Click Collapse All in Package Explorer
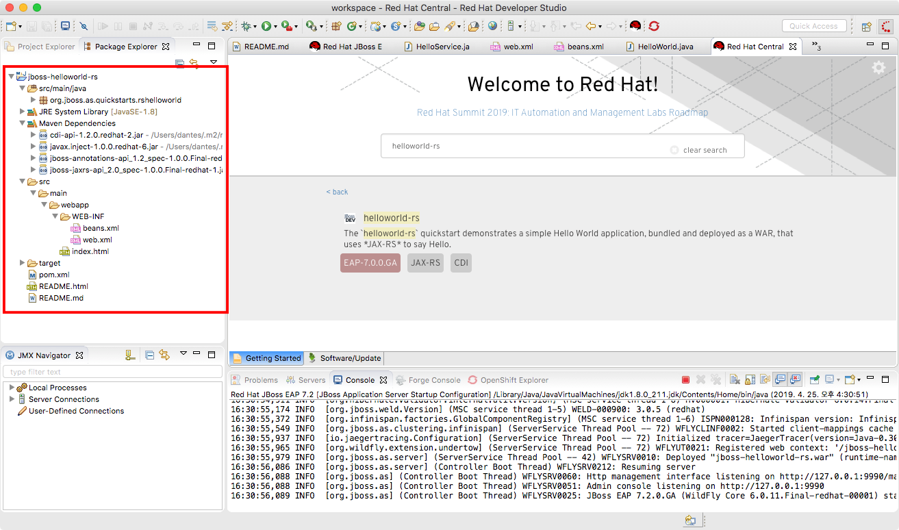899x530 pixels. coord(179,63)
